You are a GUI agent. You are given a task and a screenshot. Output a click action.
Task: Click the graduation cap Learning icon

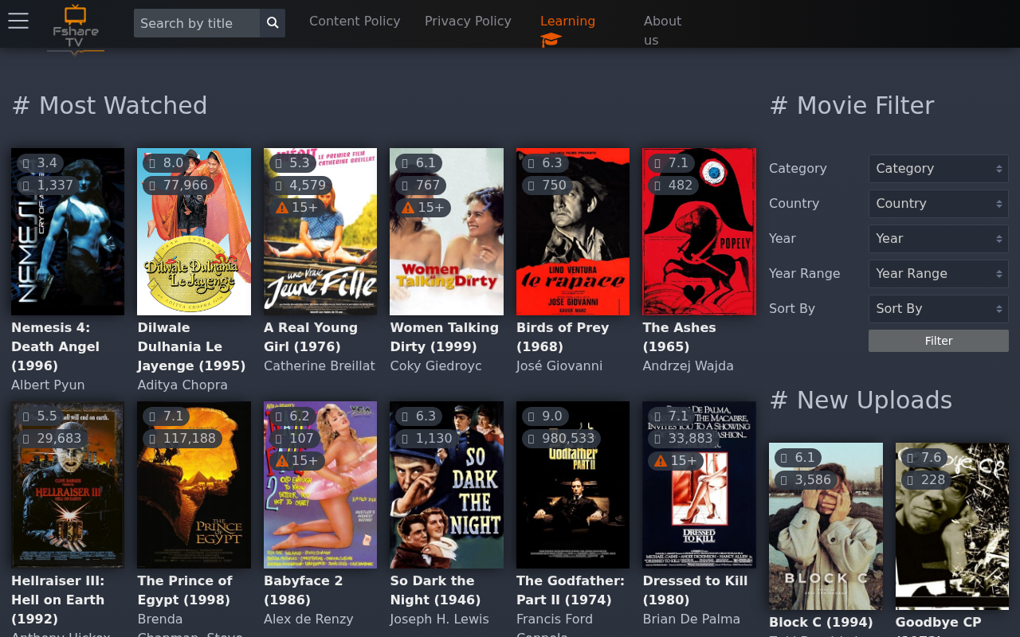tap(551, 40)
